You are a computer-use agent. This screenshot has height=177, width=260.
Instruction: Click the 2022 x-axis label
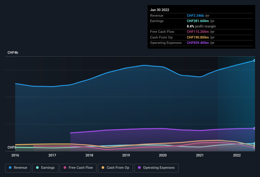tap(237, 155)
